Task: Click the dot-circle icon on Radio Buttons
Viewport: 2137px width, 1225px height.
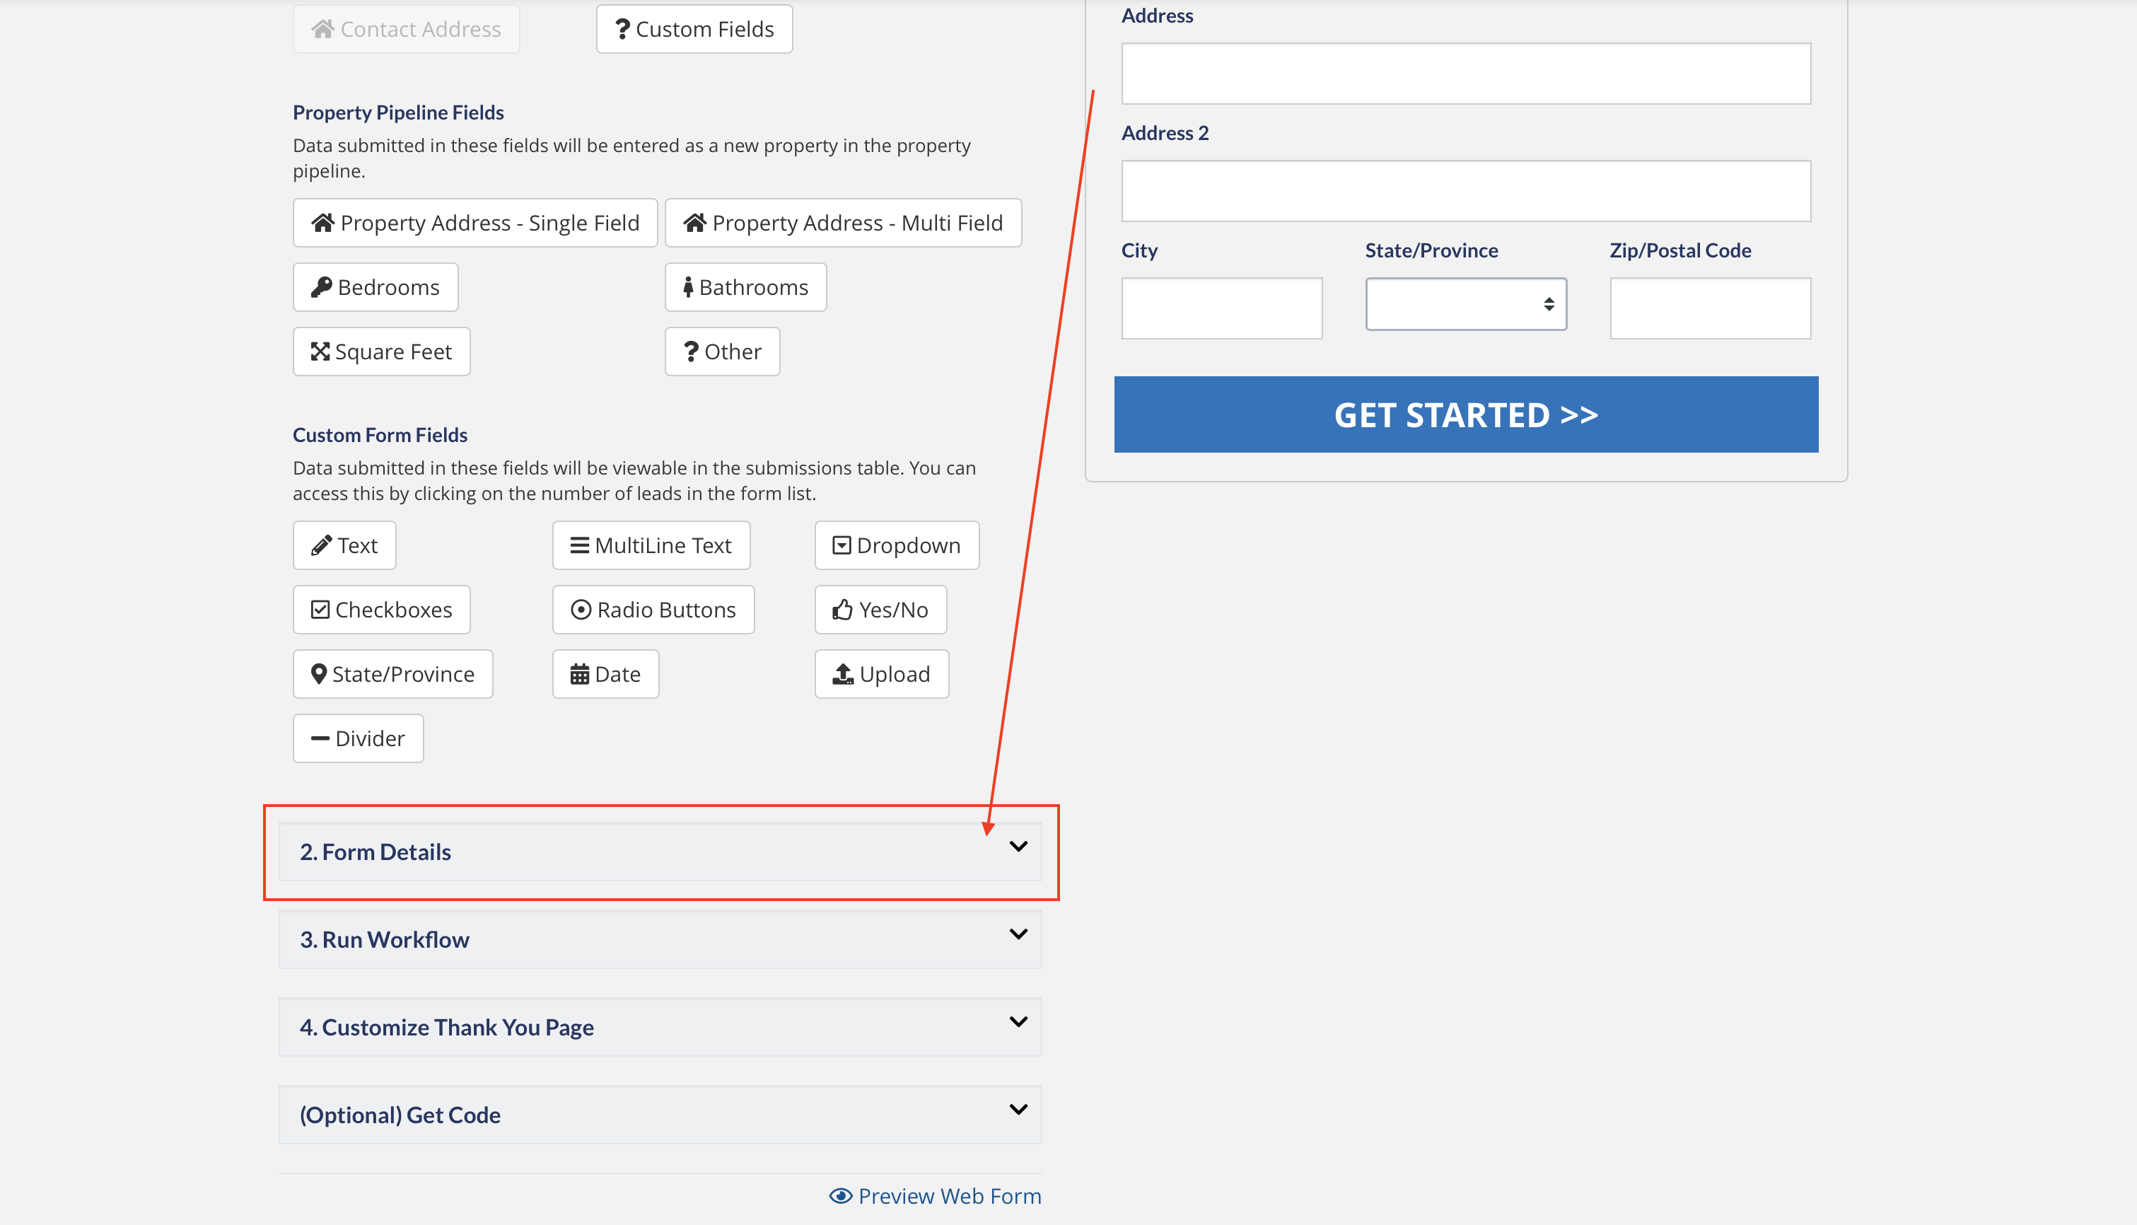Action: (x=581, y=610)
